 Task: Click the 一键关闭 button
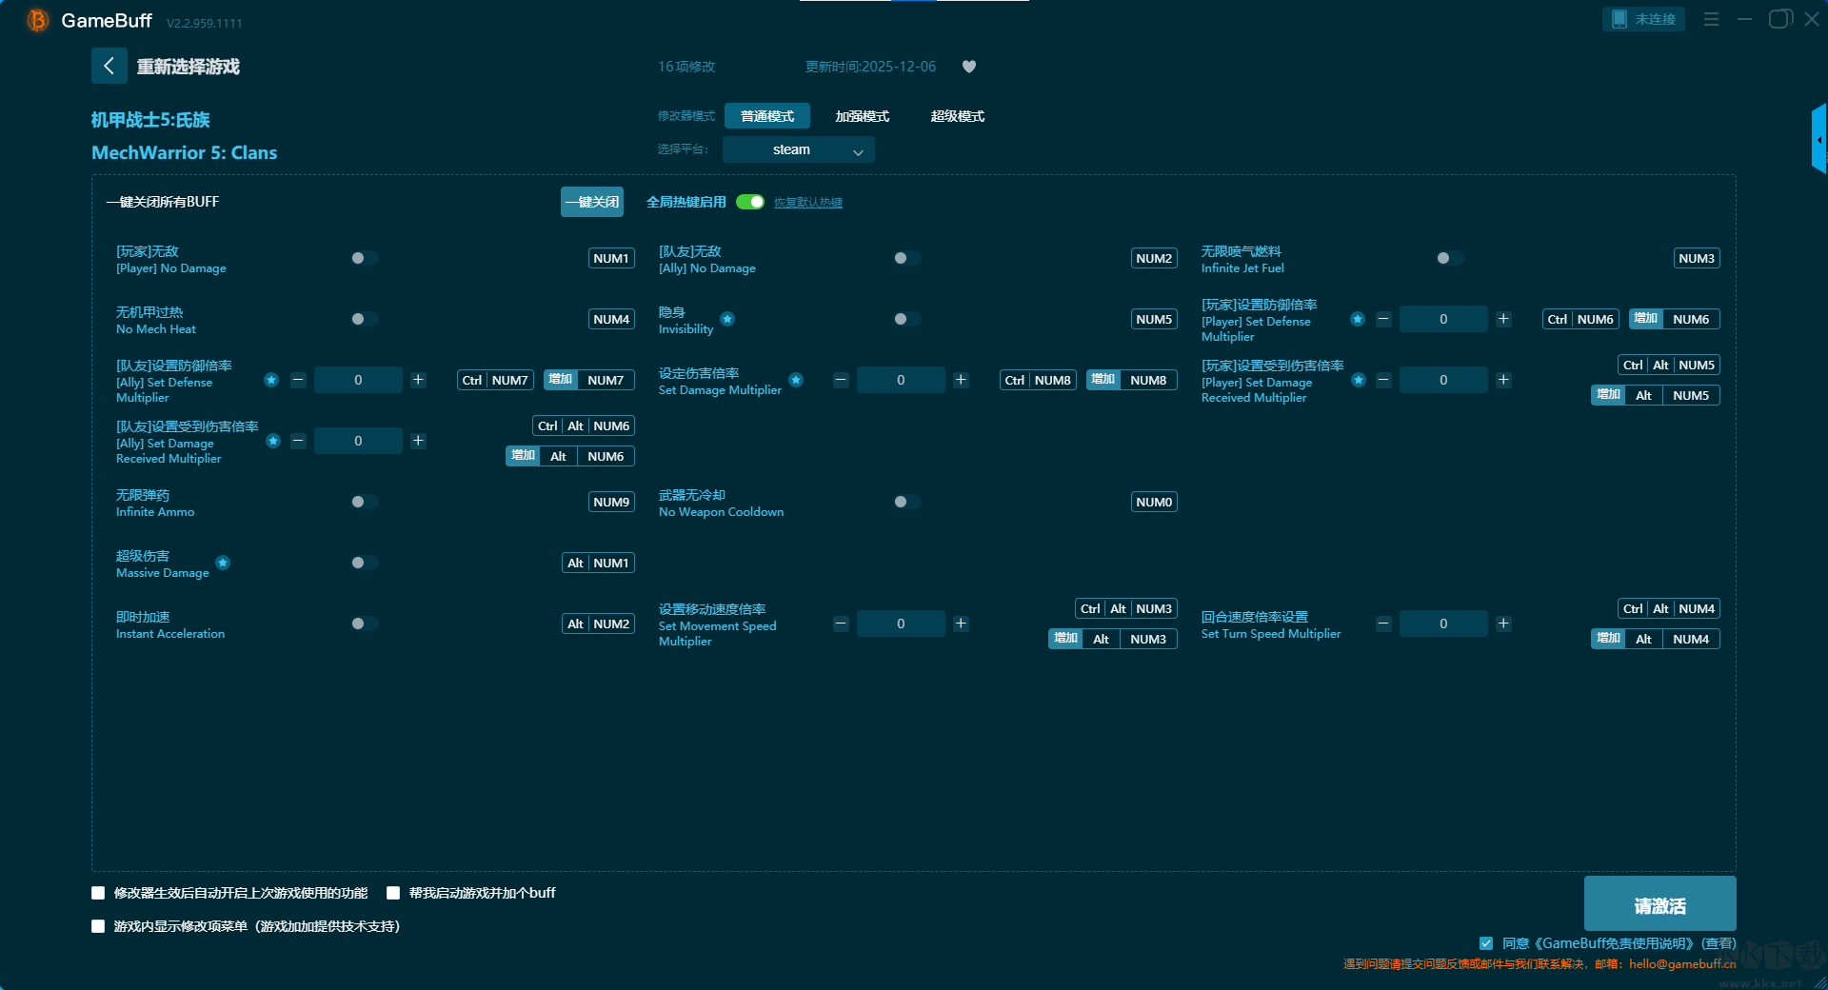(x=591, y=202)
